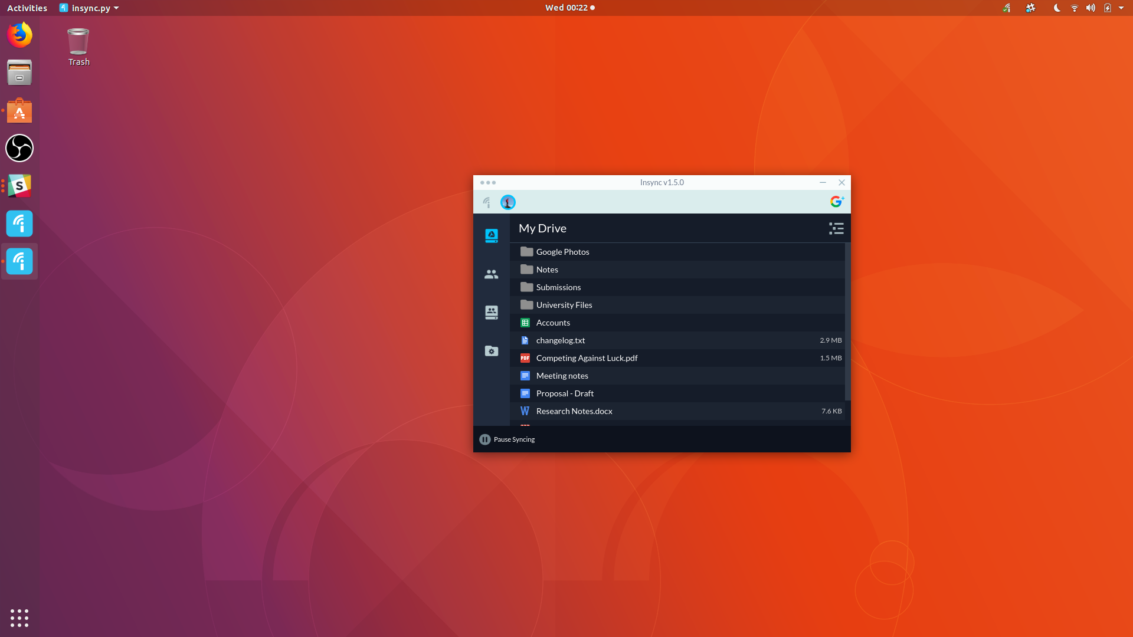Image resolution: width=1133 pixels, height=637 pixels.
Task: Click the file list scrollbar
Action: click(x=847, y=321)
